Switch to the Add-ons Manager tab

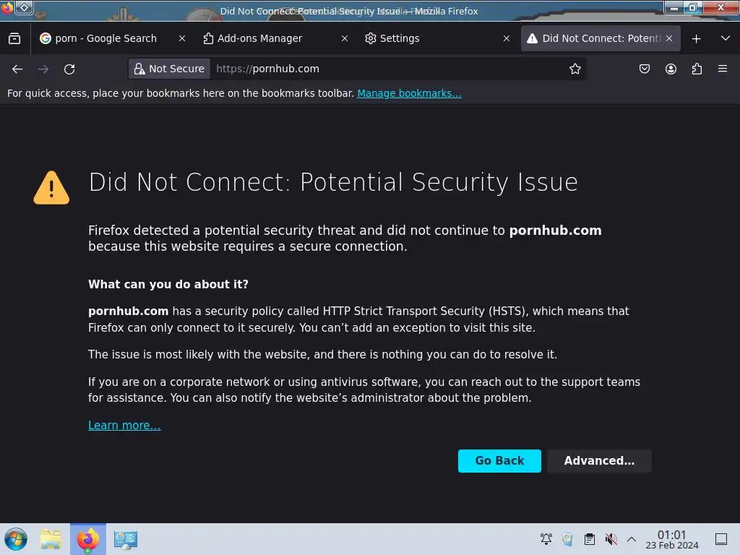[260, 38]
